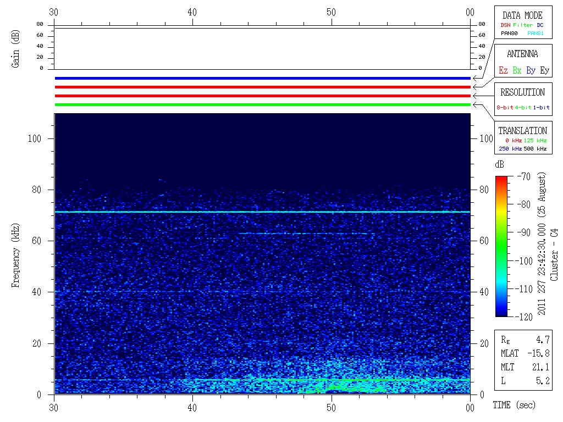Click the bright 71 kHz horizontal emission line
This screenshot has width=563, height=422.
[263, 212]
